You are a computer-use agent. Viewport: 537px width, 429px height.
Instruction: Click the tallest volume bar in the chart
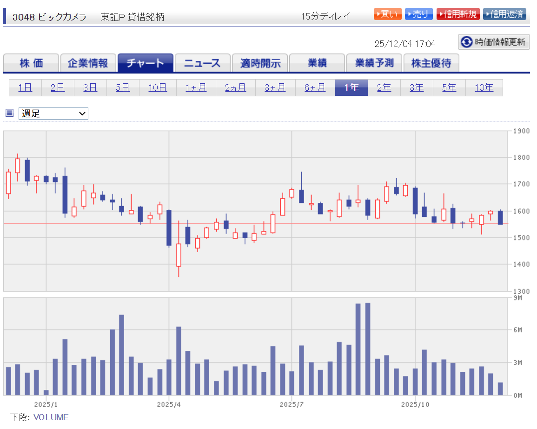368,349
